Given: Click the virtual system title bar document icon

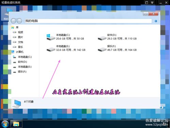Looking at the screenshot, I should tap(146, 2).
